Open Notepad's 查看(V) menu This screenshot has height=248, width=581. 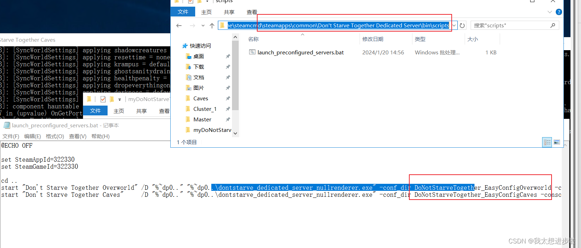pyautogui.click(x=78, y=136)
